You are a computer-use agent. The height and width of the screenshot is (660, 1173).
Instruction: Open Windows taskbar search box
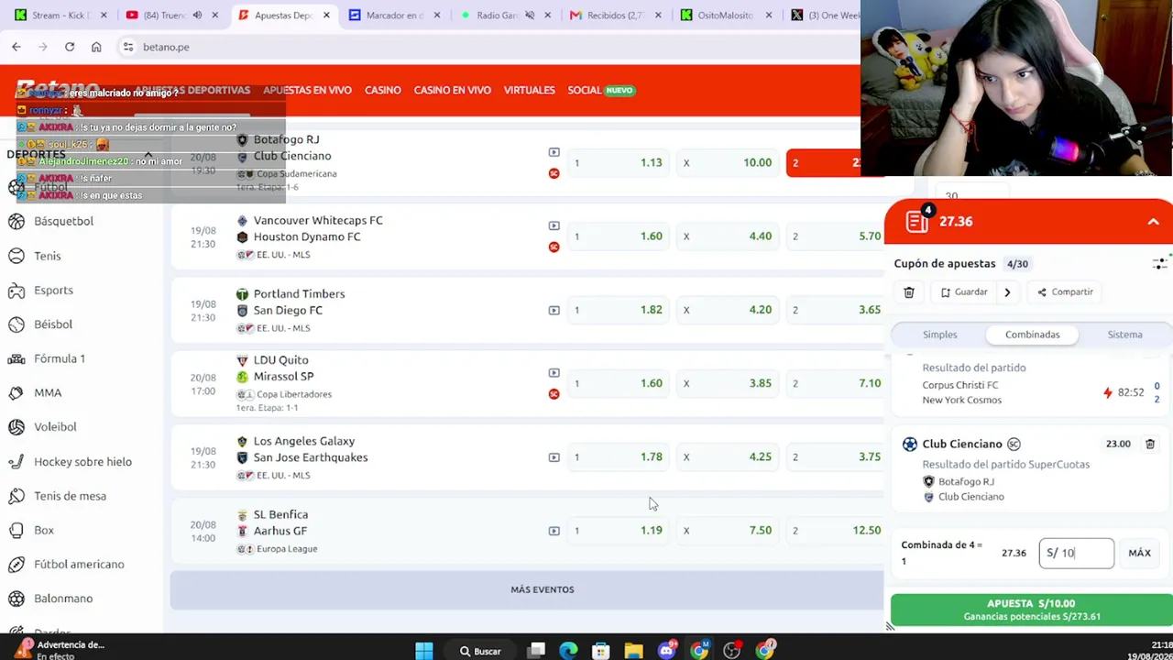[479, 651]
